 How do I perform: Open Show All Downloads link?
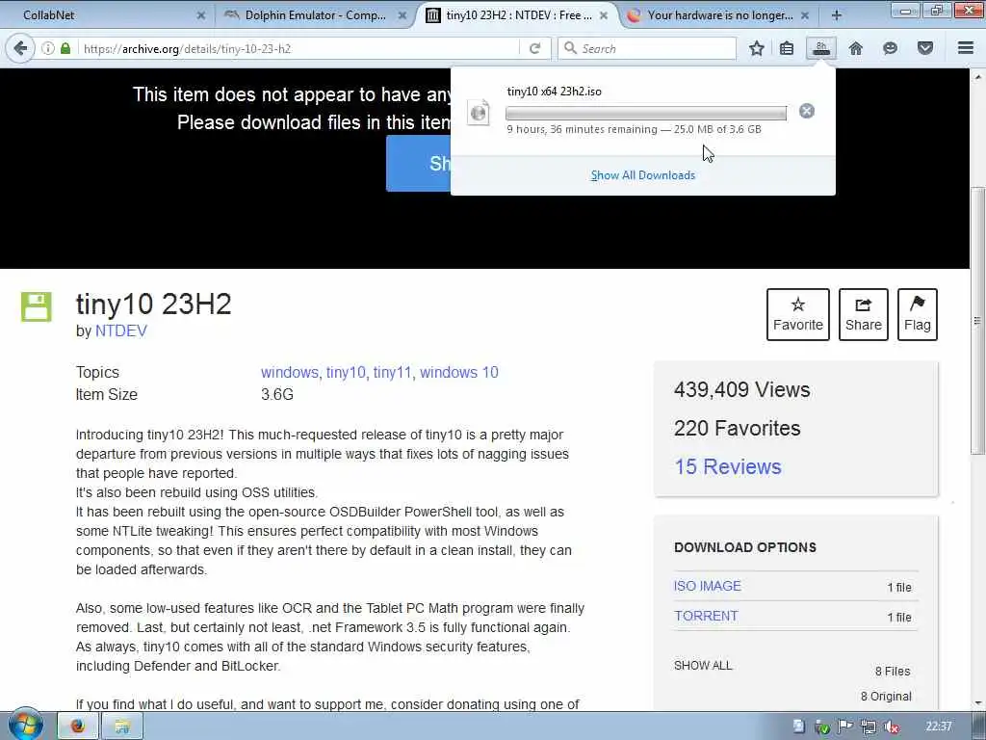(642, 175)
